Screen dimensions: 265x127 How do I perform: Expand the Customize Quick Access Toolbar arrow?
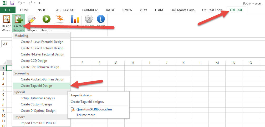[39, 3]
